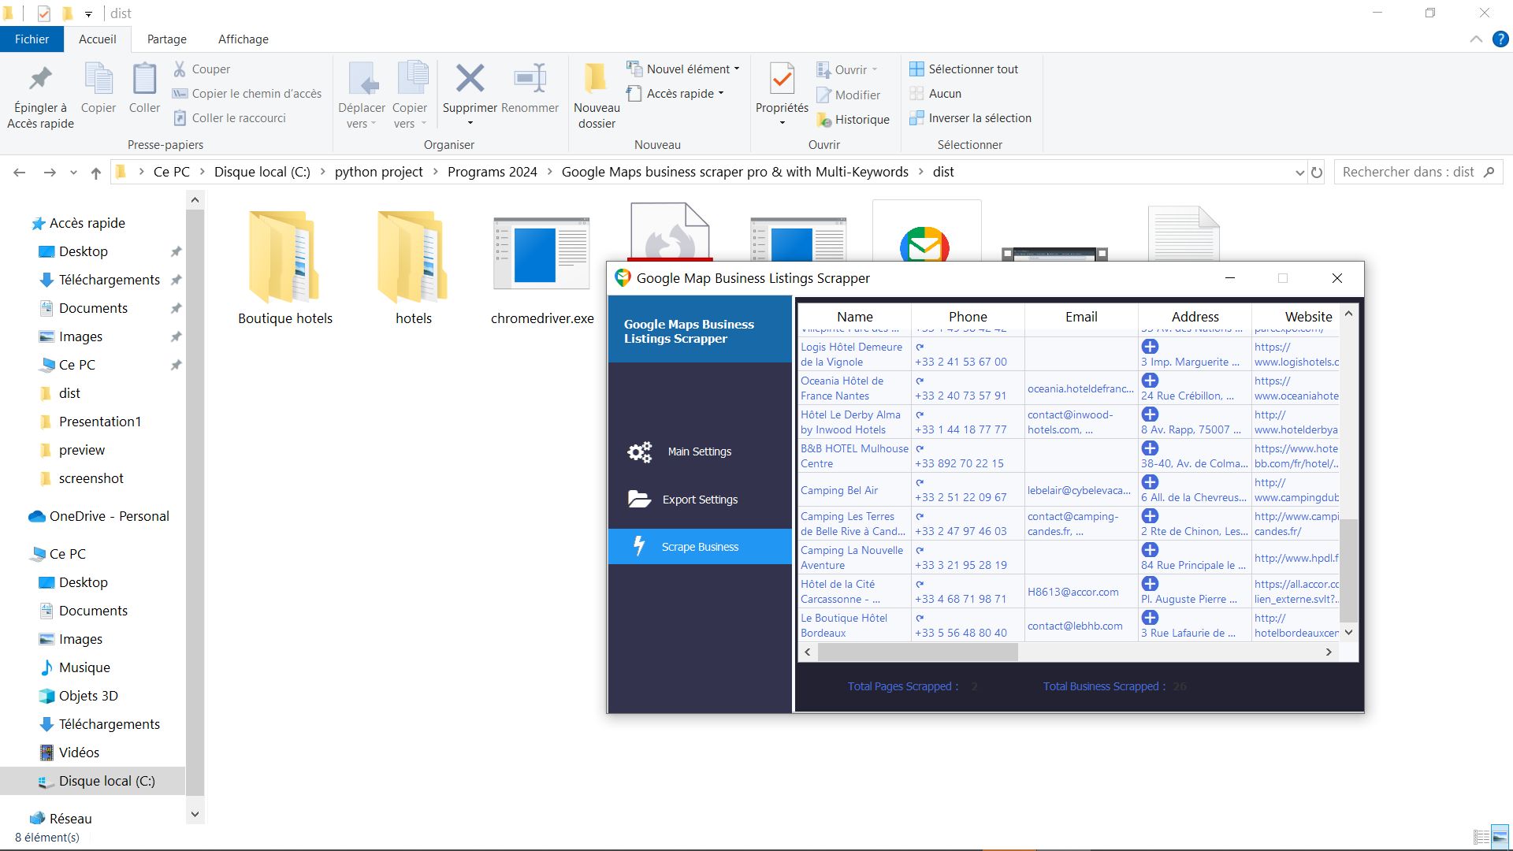Click the Rechercher dans dist search box
The width and height of the screenshot is (1513, 851).
point(1418,172)
